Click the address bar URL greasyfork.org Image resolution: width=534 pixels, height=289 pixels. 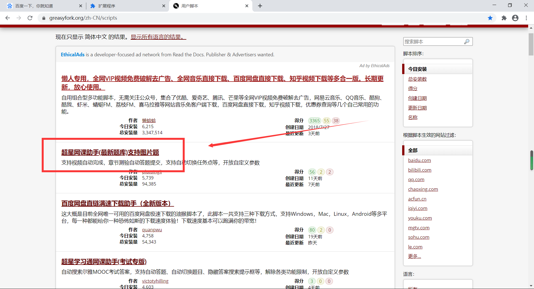pyautogui.click(x=83, y=18)
